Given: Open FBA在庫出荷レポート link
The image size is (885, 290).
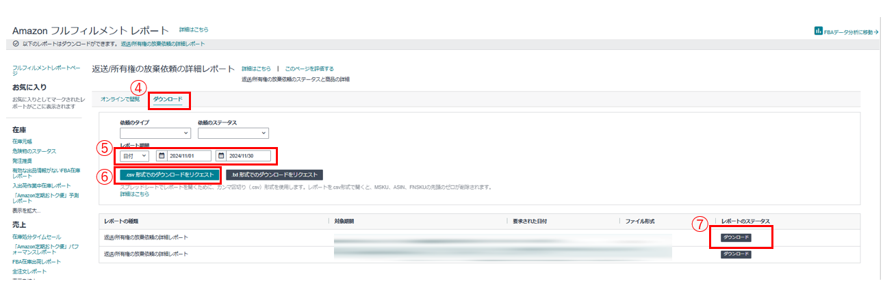Looking at the screenshot, I should [x=36, y=261].
